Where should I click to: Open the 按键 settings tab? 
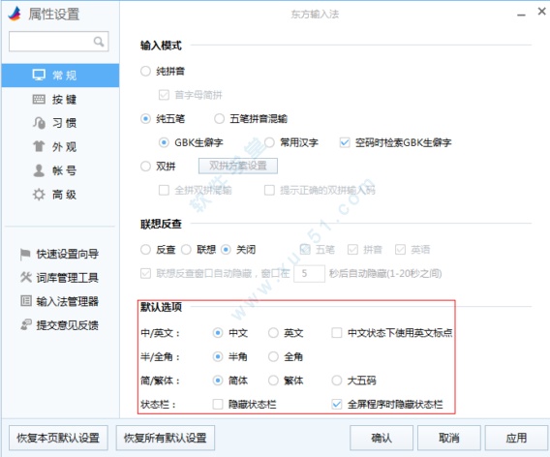(x=60, y=100)
